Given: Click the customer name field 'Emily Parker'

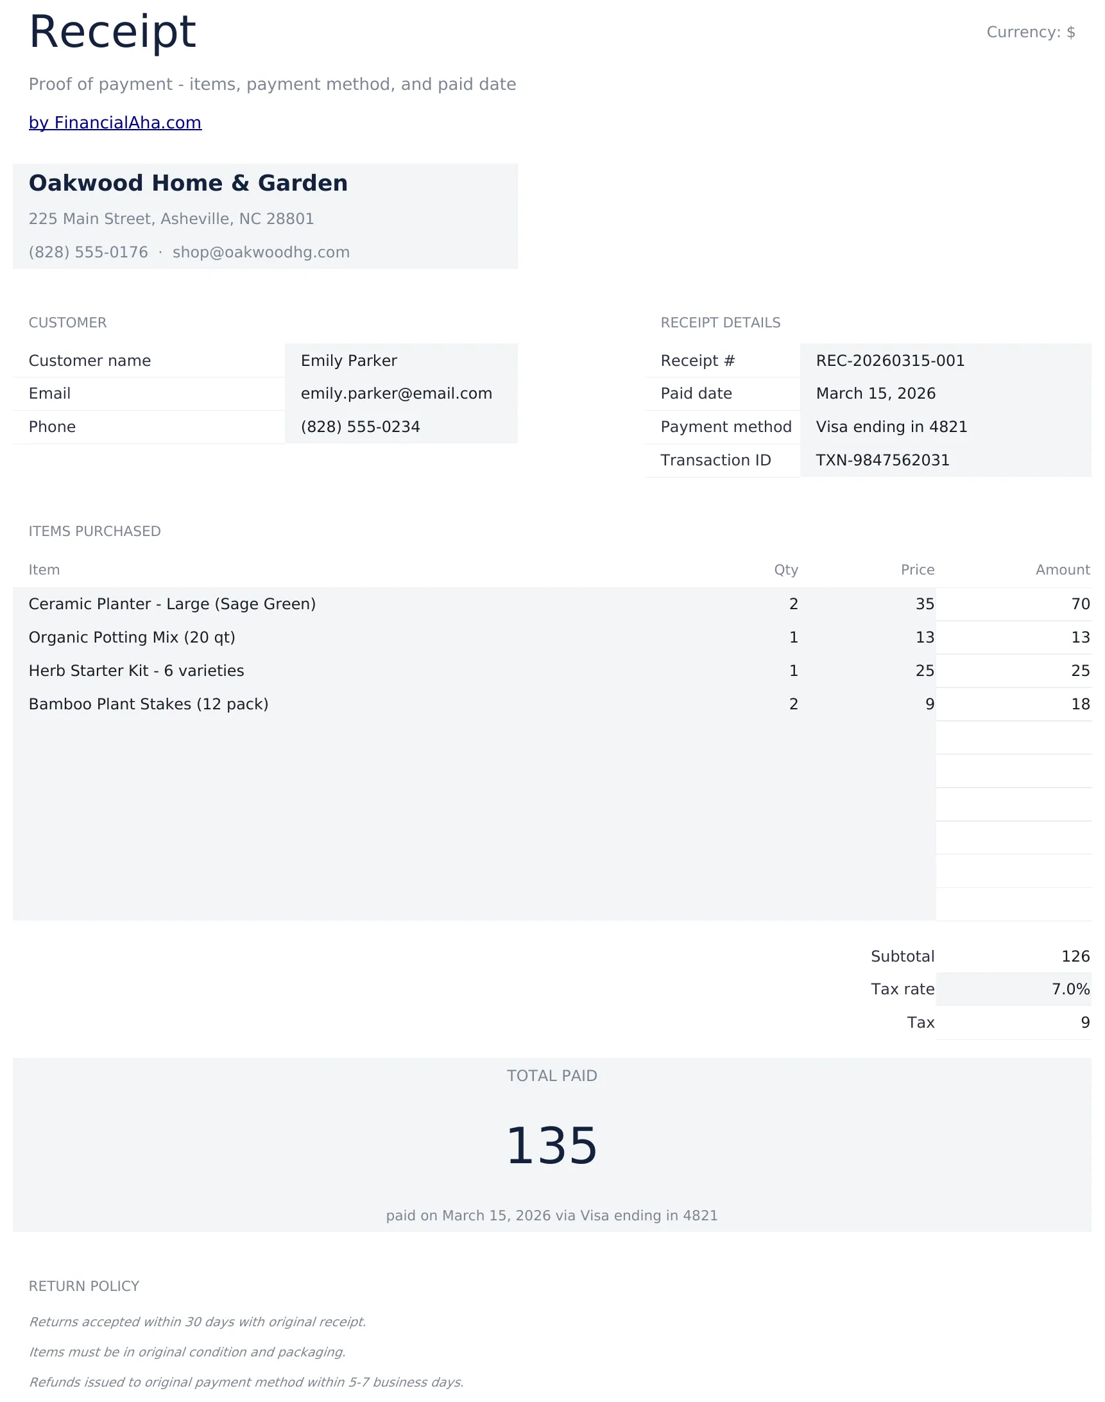Looking at the screenshot, I should (x=401, y=361).
